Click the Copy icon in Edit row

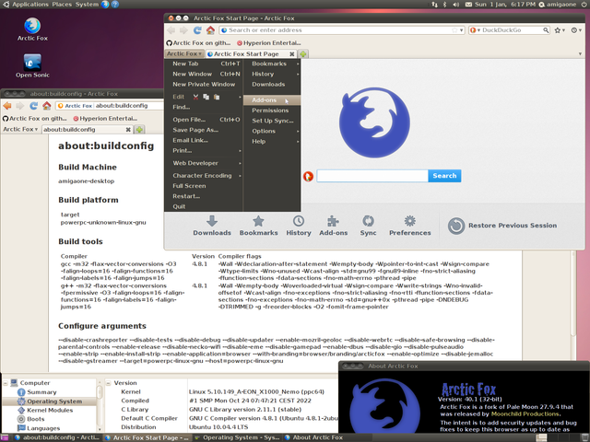(x=206, y=97)
